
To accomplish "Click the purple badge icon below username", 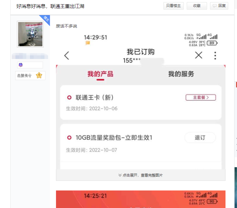I will 20,65.
